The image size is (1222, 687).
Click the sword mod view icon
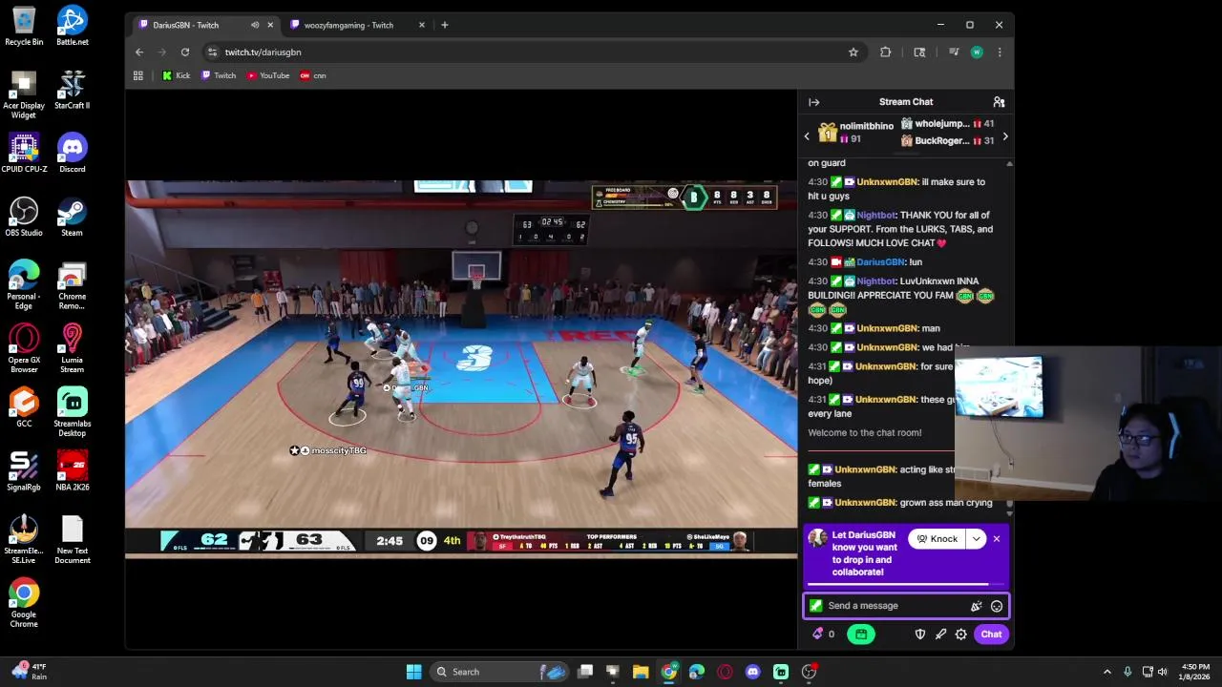pos(940,634)
